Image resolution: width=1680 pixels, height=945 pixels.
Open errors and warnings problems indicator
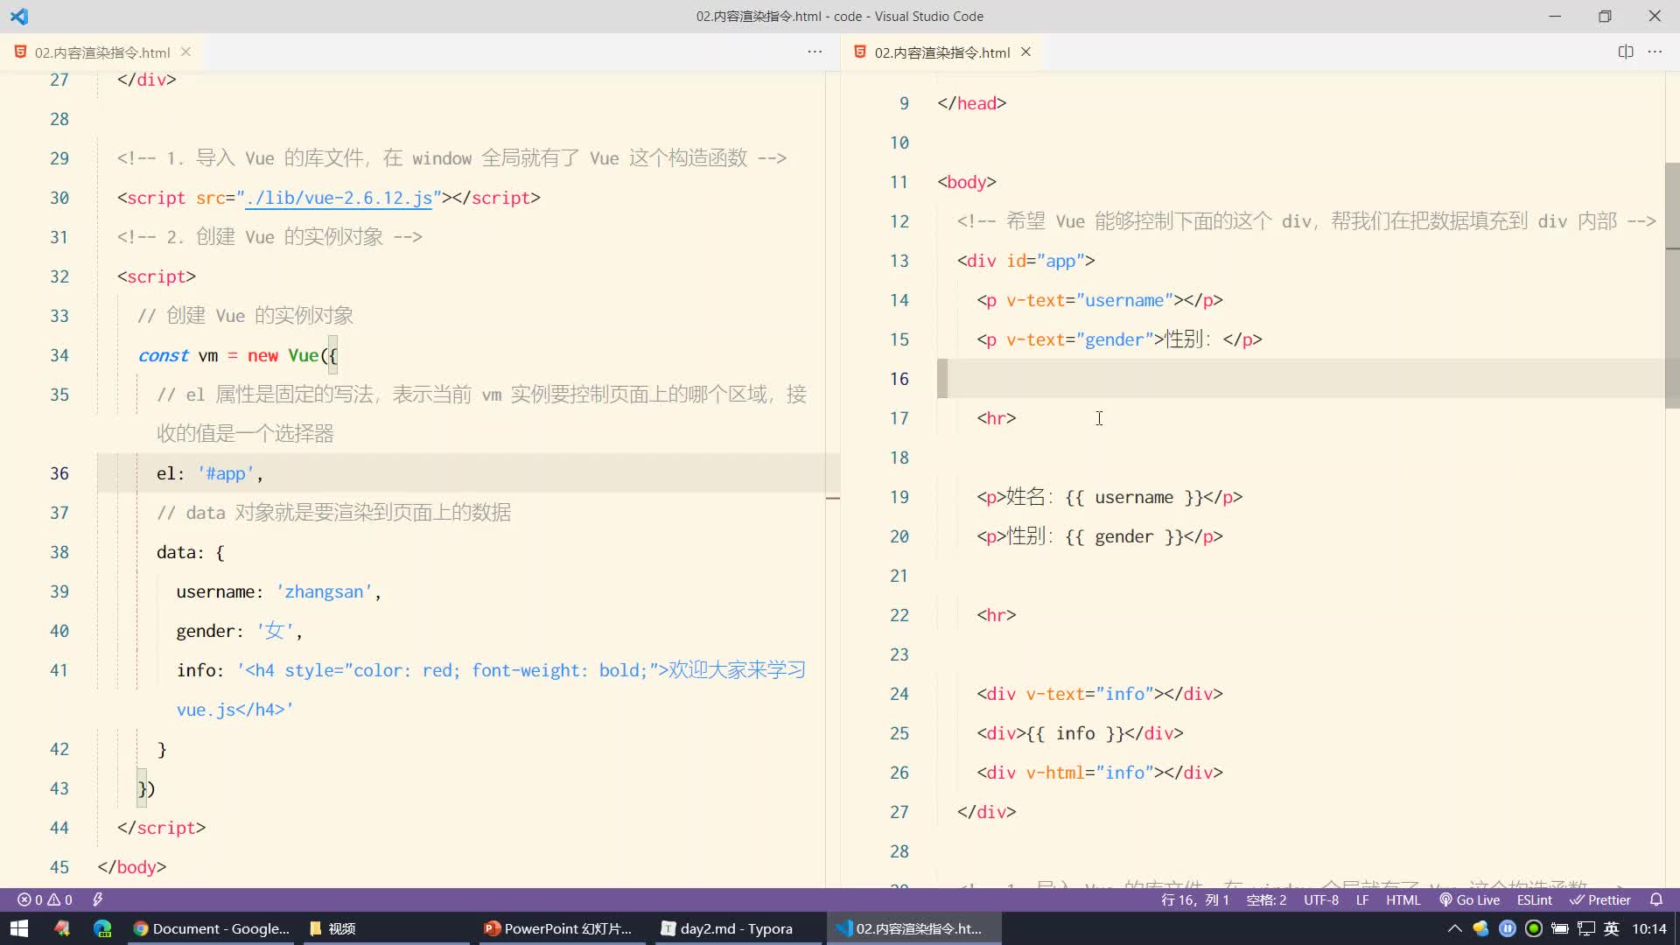(x=45, y=899)
